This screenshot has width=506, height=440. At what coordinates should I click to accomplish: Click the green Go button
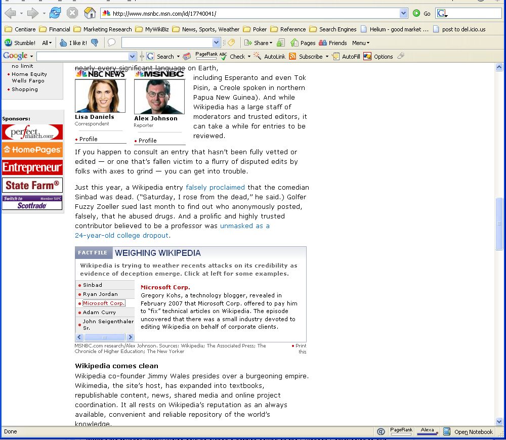(x=422, y=13)
